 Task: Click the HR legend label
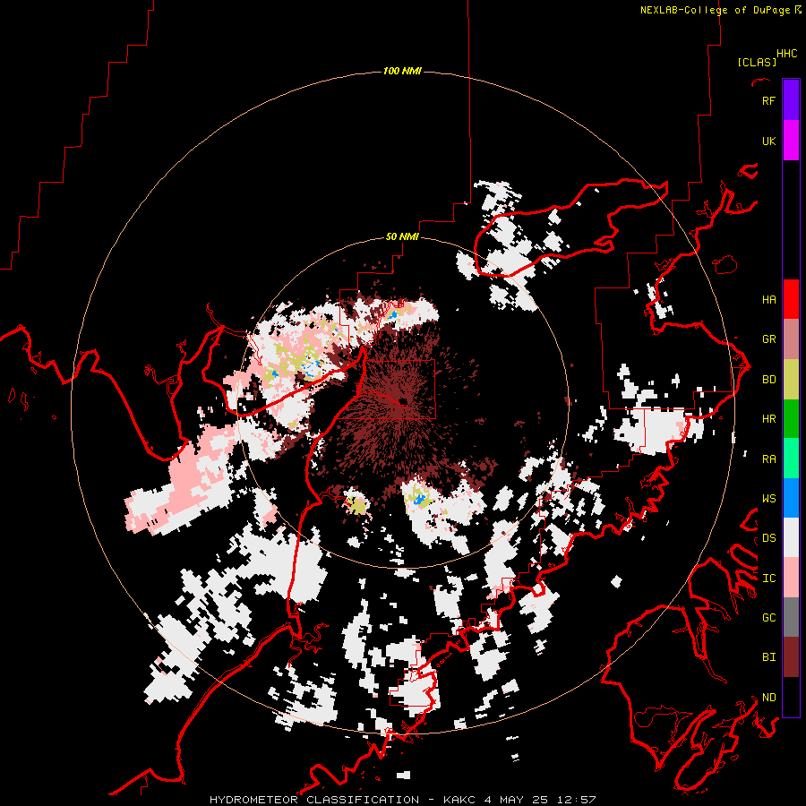(x=768, y=419)
